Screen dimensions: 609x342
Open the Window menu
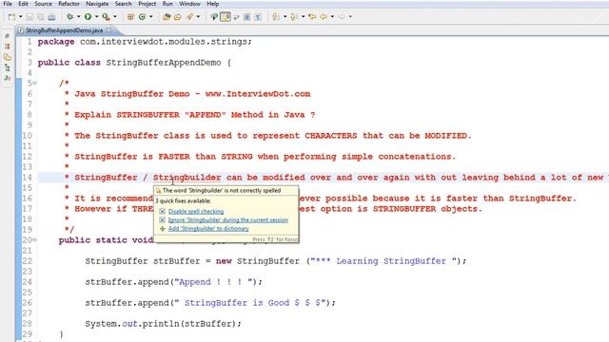[189, 4]
